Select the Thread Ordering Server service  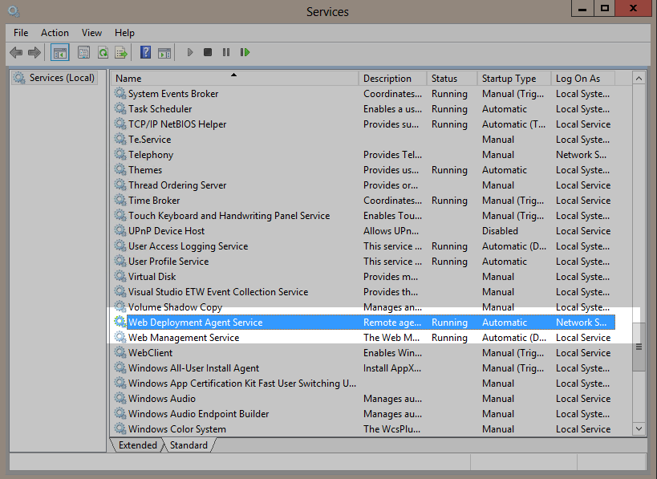pos(363,185)
